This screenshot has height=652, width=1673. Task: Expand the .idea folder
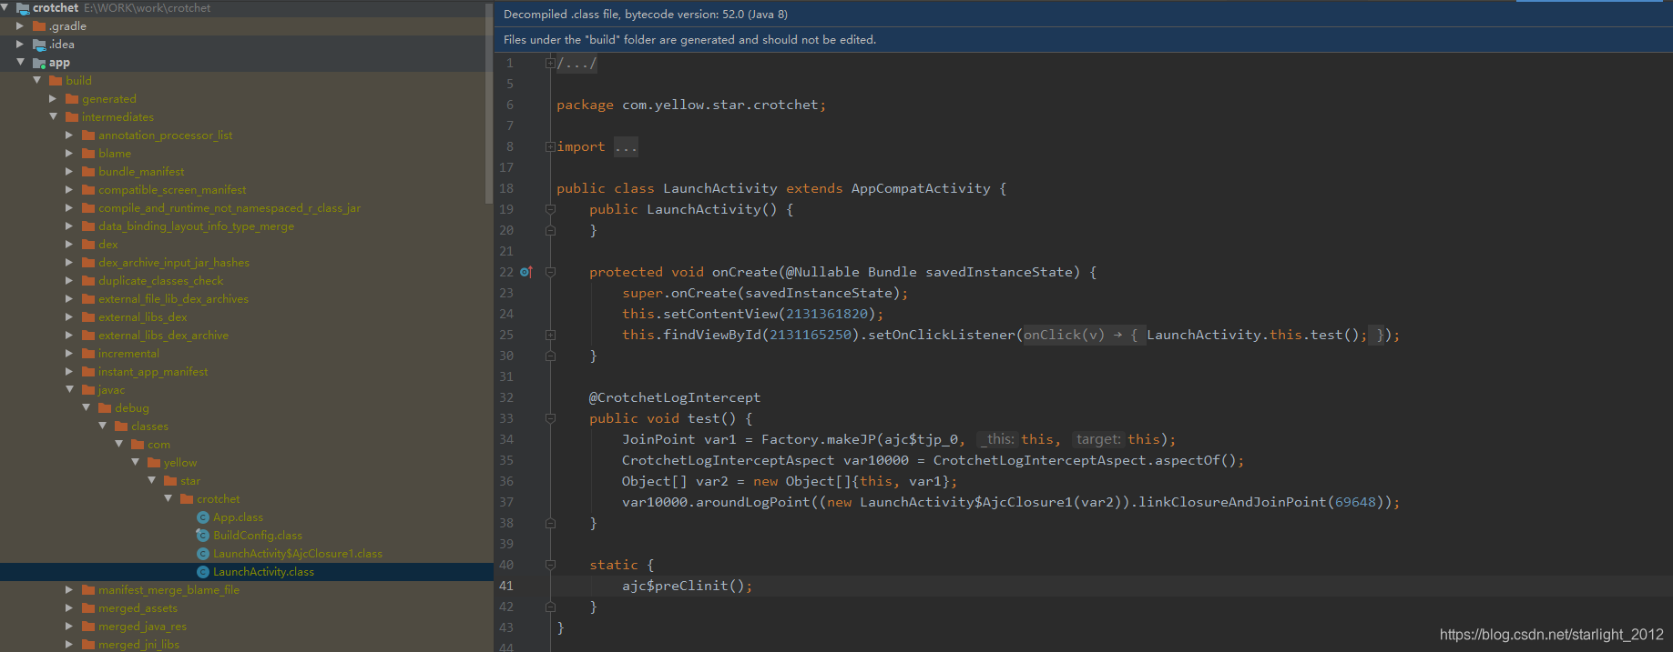coord(20,45)
